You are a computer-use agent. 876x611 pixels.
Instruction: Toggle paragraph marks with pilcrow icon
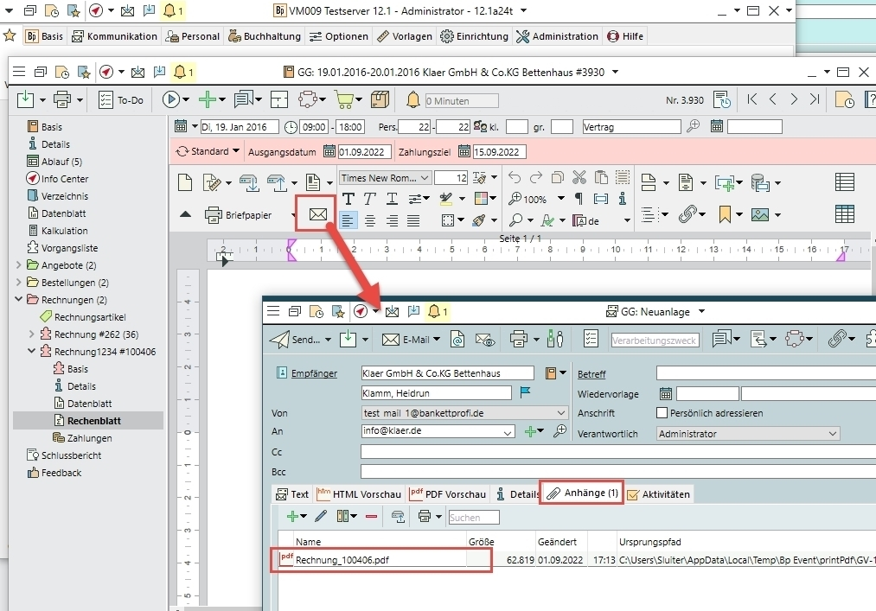[x=579, y=199]
